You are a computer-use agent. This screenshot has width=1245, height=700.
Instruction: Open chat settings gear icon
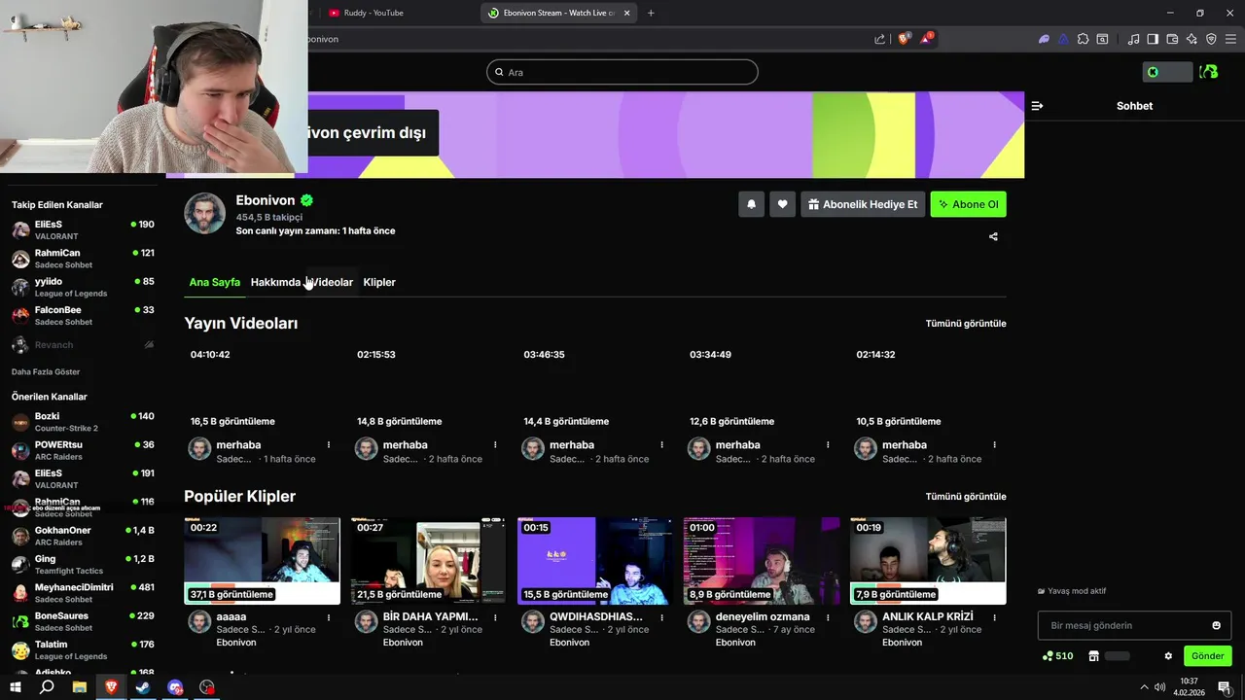coord(1168,656)
